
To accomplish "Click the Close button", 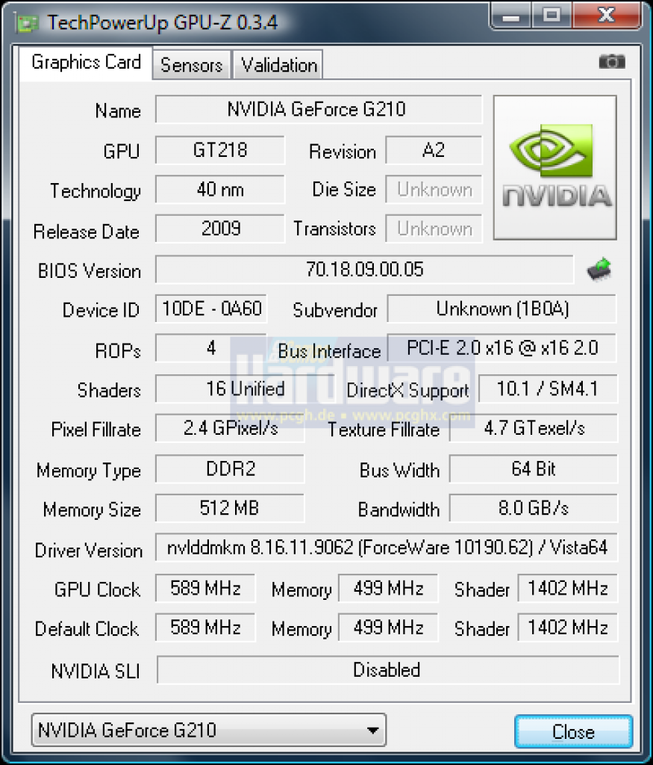I will pyautogui.click(x=574, y=731).
